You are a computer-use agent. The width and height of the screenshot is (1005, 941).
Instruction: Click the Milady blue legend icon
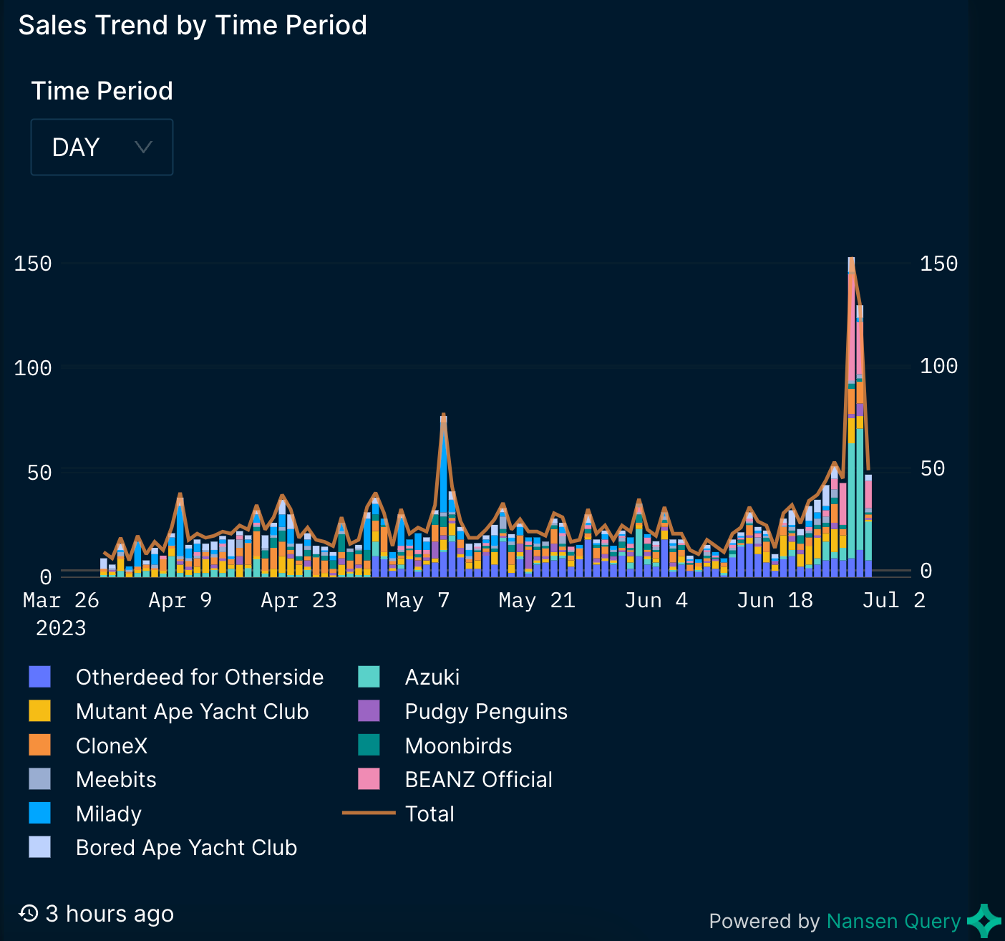pos(40,814)
